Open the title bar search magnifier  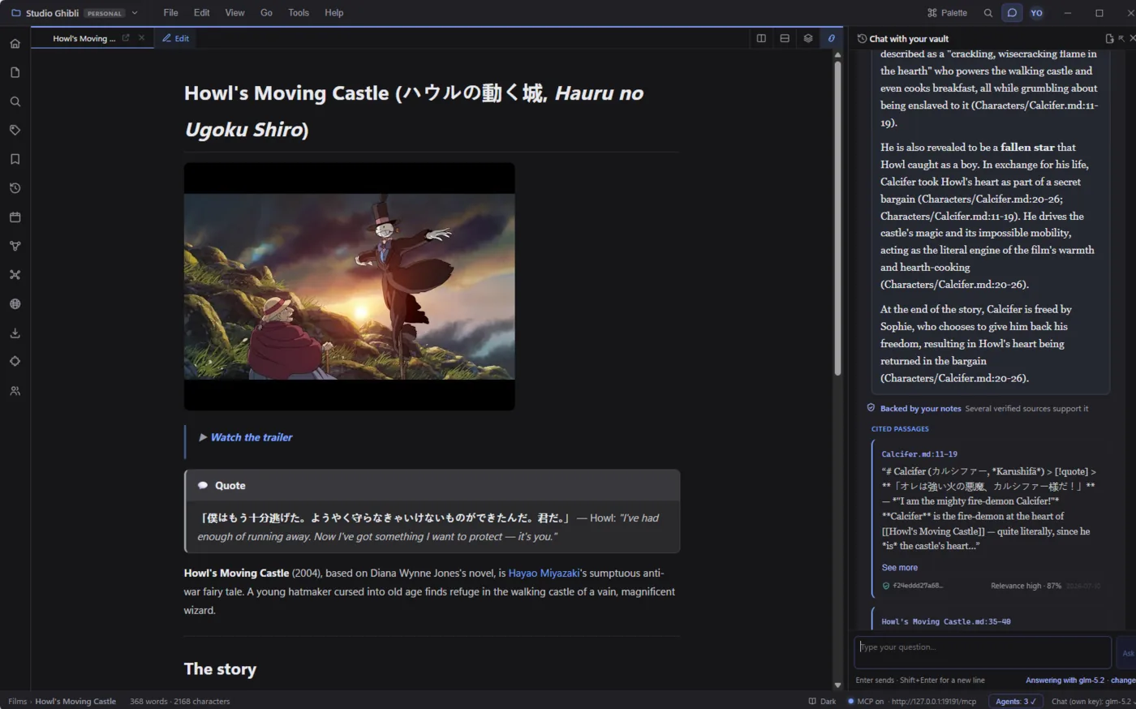click(x=988, y=13)
